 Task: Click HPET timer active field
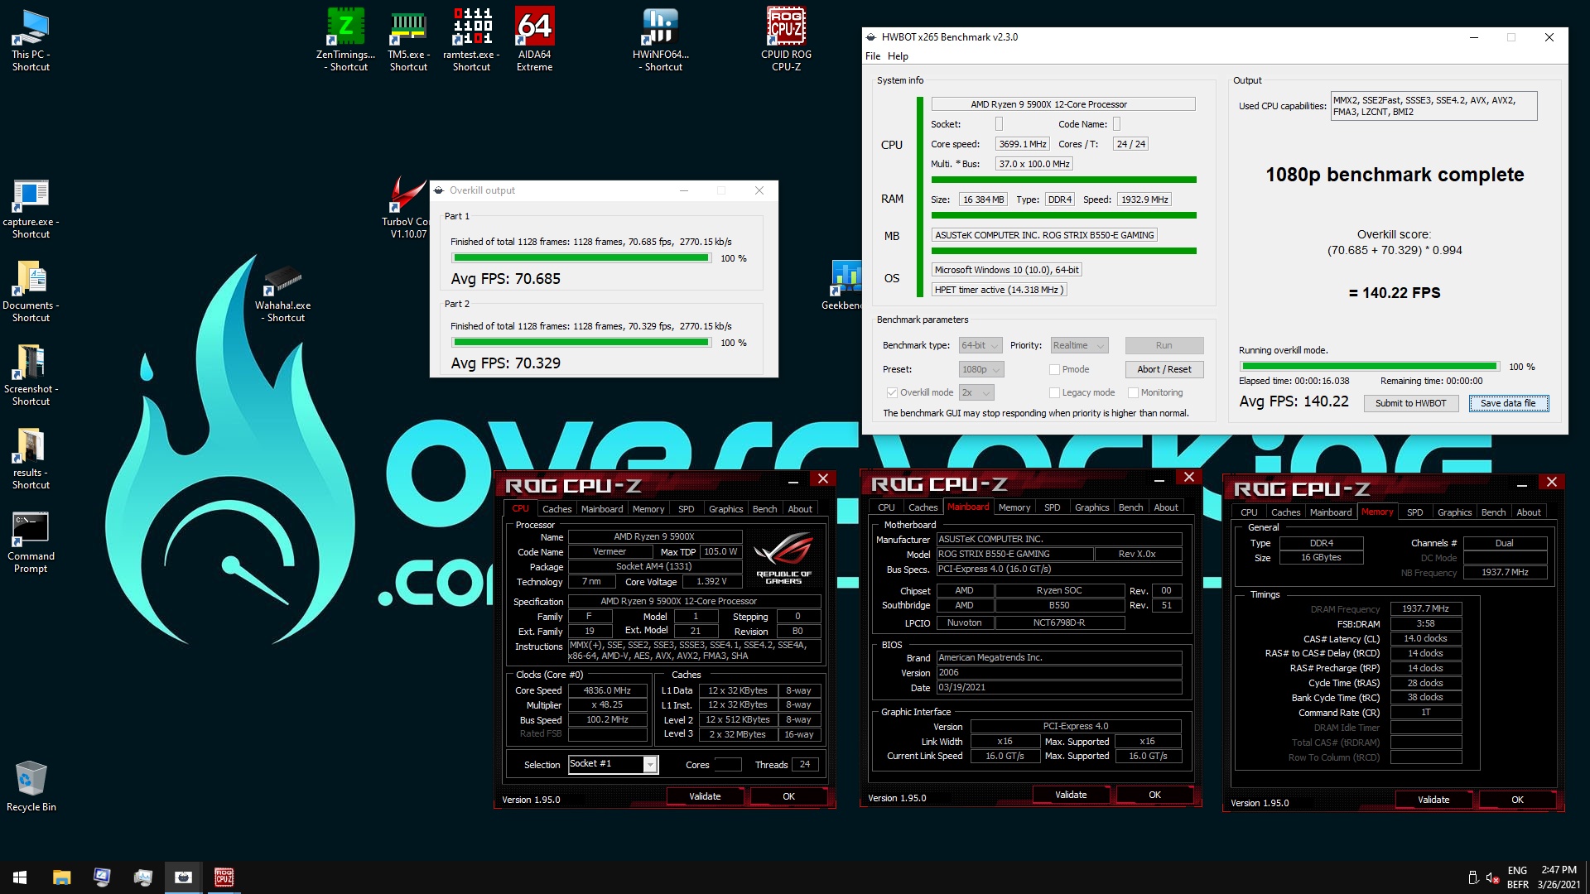point(999,290)
